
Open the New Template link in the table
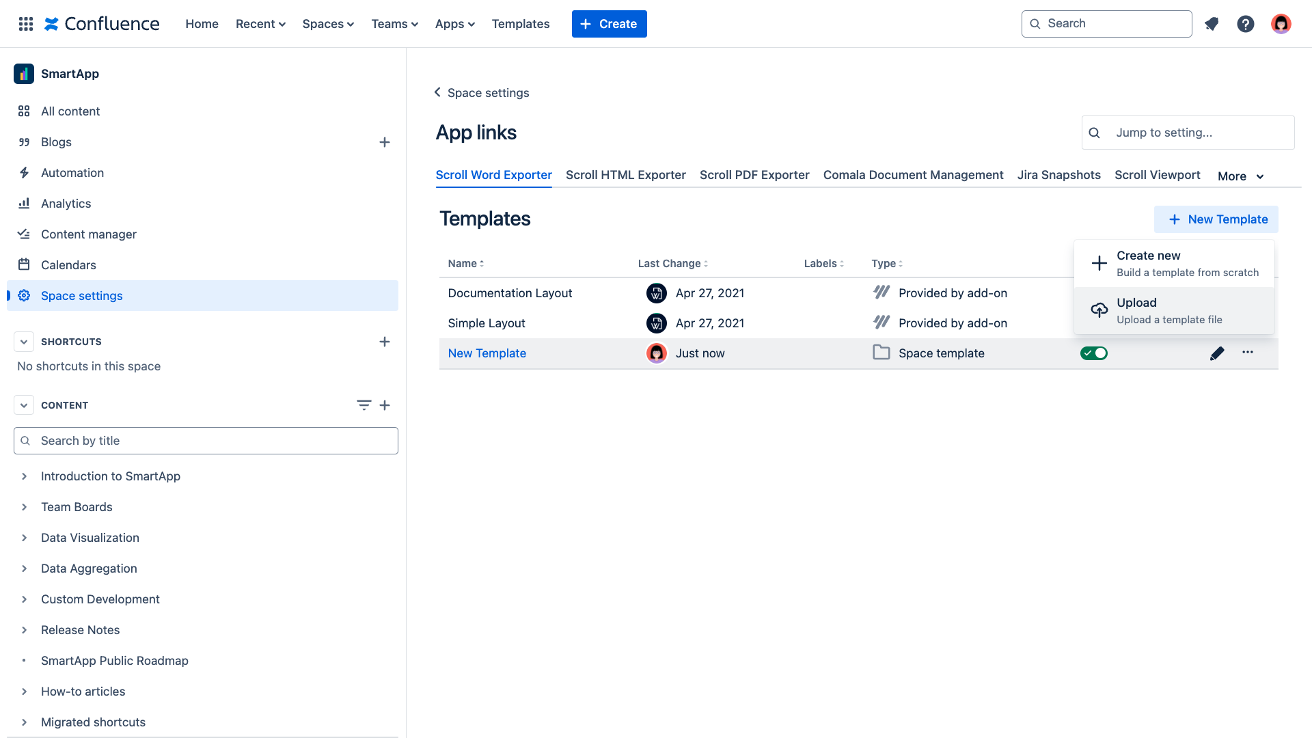487,353
